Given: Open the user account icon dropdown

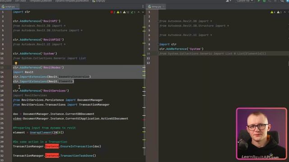Looking at the screenshot, I should pyautogui.click(x=228, y=1).
